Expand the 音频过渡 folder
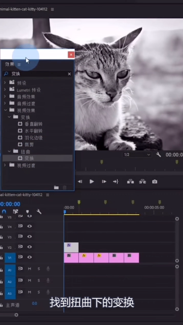This screenshot has width=183, height=325. pyautogui.click(x=5, y=103)
